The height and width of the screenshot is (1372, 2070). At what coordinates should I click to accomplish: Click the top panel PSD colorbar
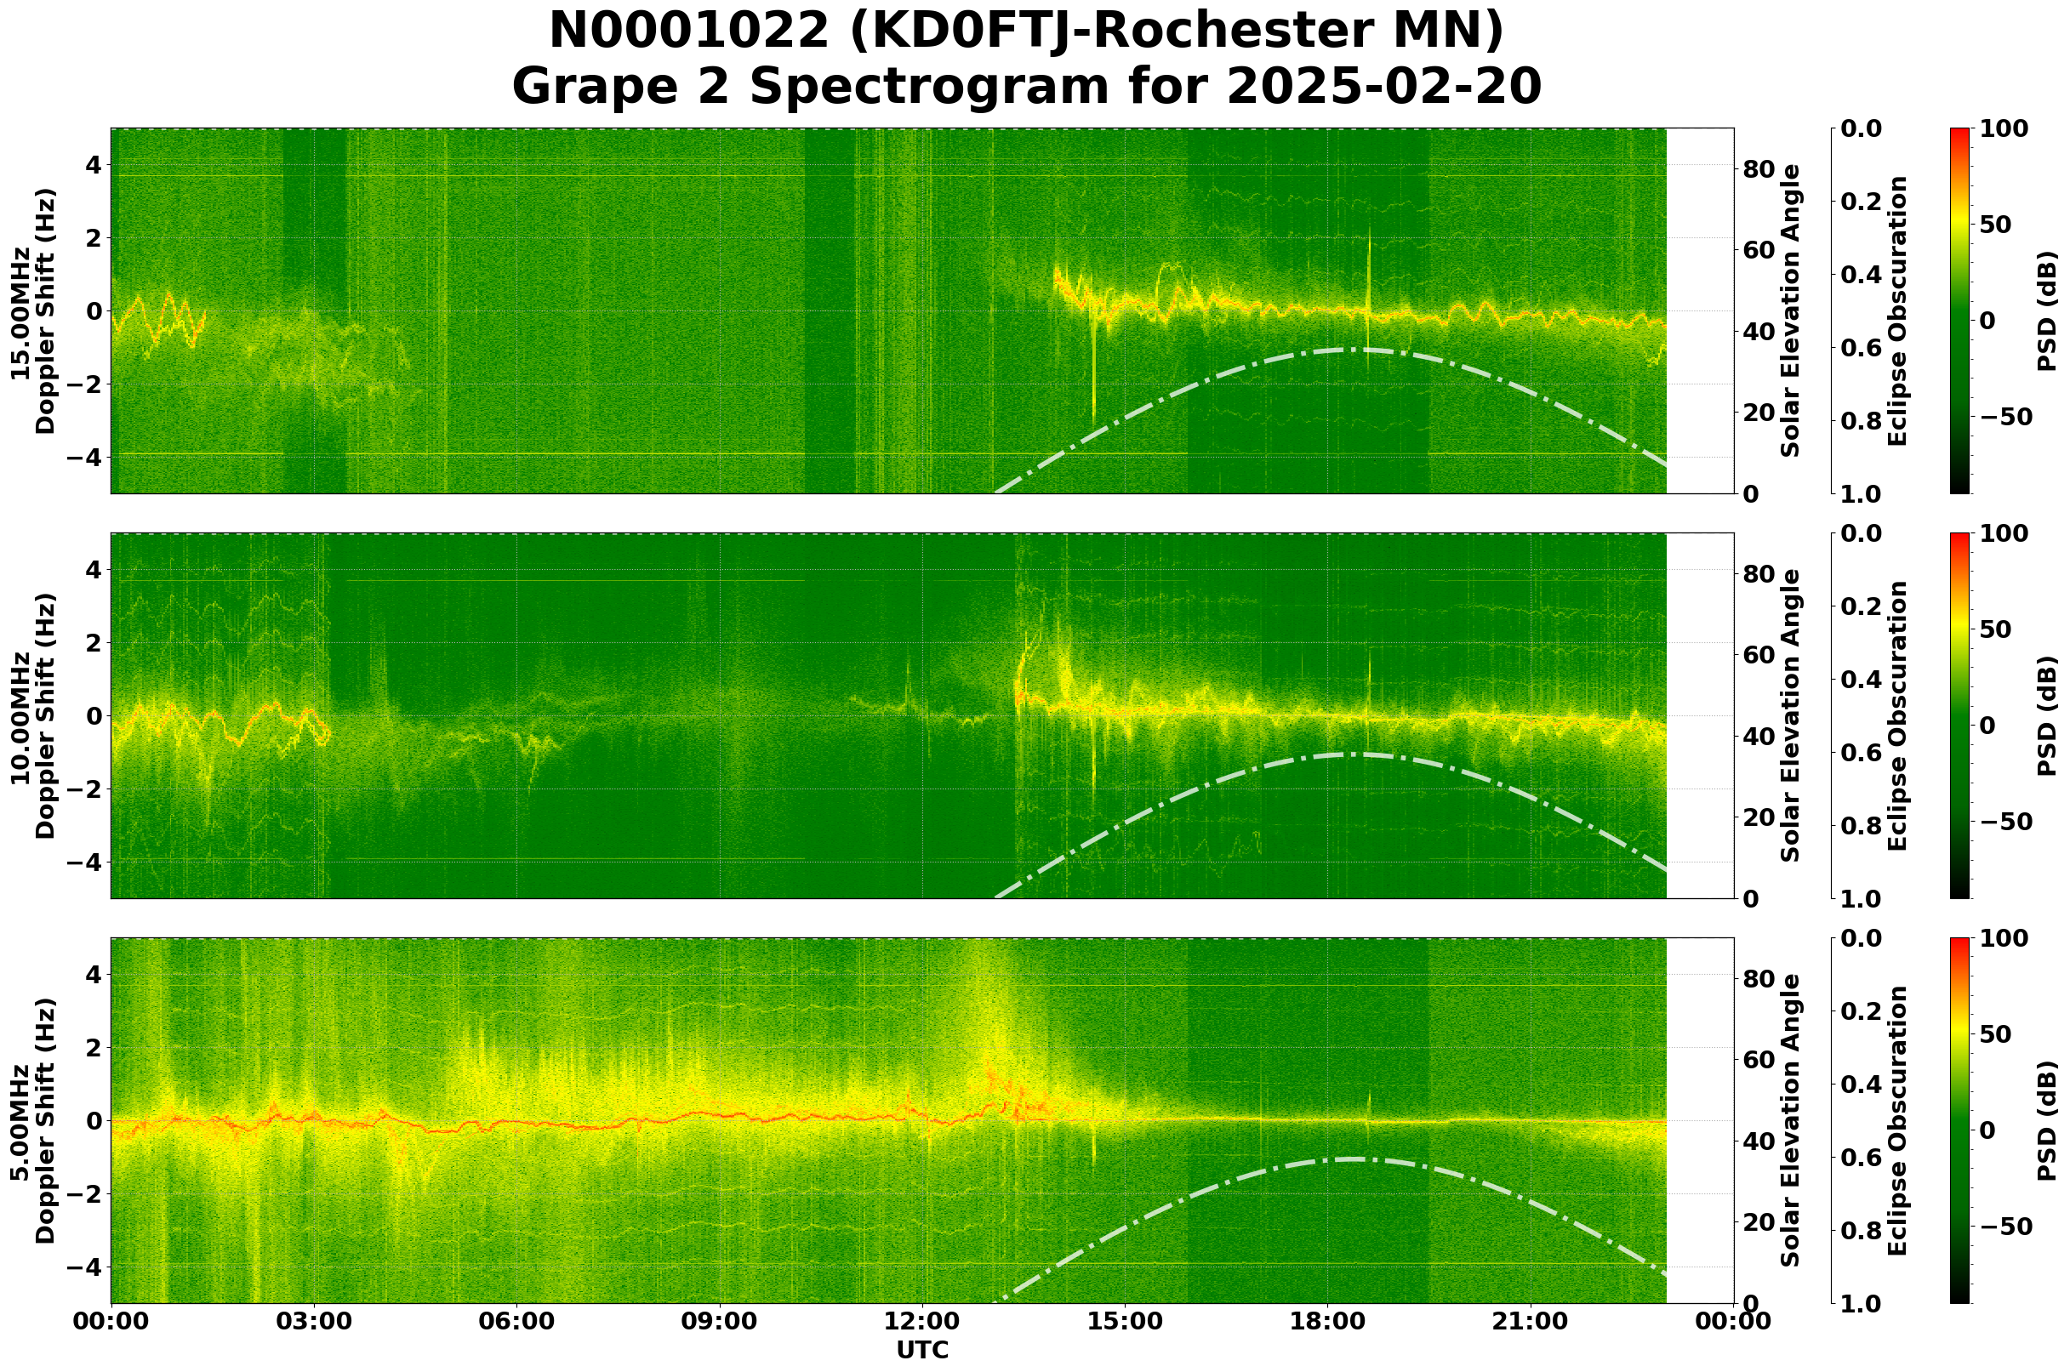[1959, 310]
